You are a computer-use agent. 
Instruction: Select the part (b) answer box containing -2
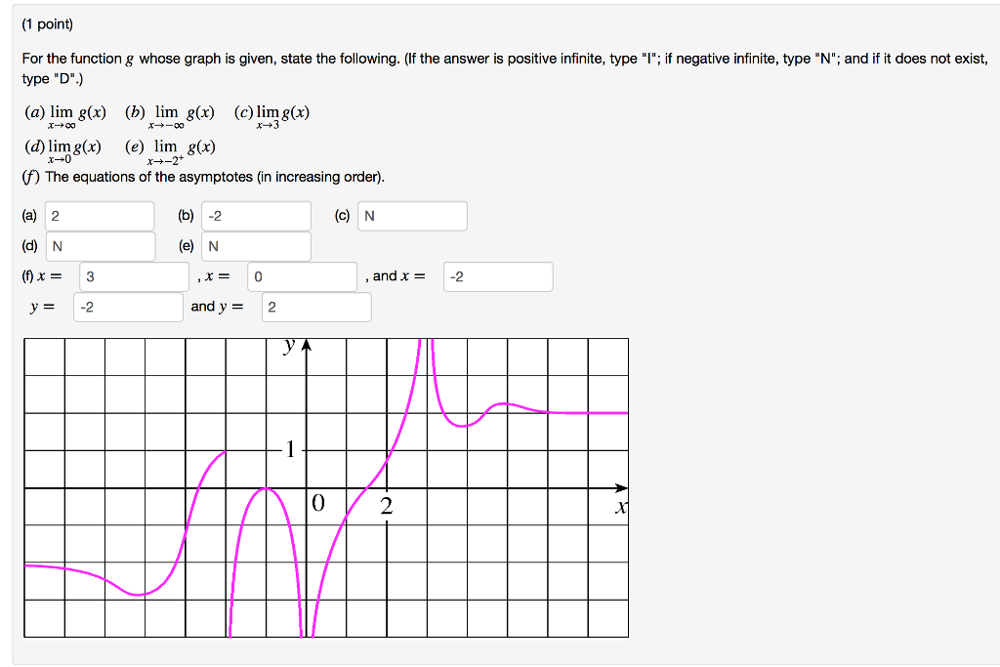tap(257, 216)
